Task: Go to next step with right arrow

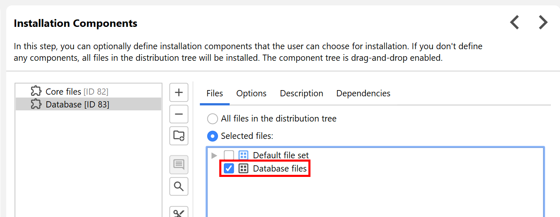Action: (x=543, y=22)
